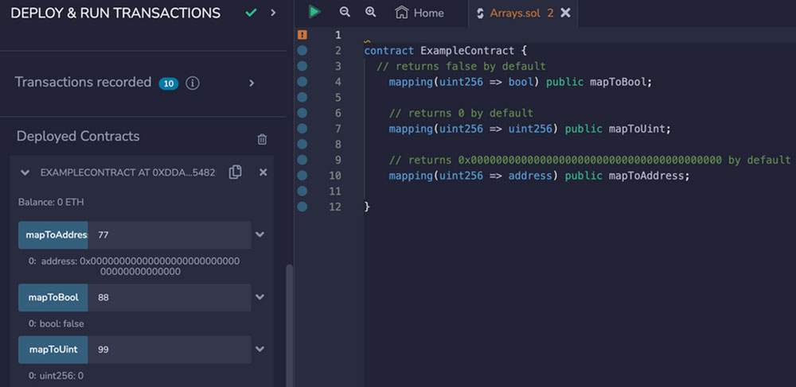This screenshot has height=387, width=796.
Task: Collapse the EXAMPLECONTRACT instance chevron
Action: tap(25, 172)
